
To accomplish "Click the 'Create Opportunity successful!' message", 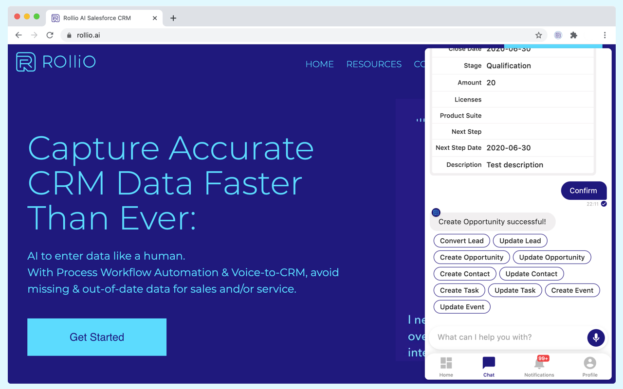I will coord(492,222).
